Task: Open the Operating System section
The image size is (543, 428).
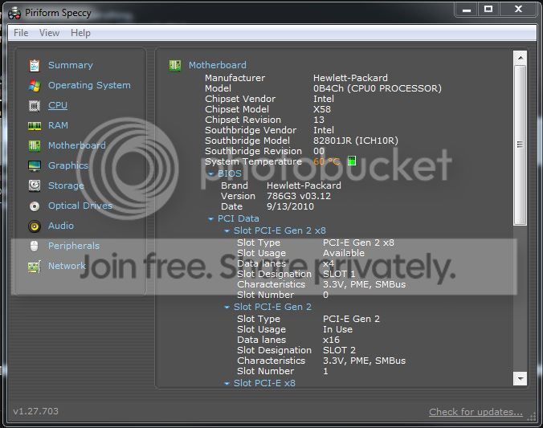Action: (x=89, y=85)
